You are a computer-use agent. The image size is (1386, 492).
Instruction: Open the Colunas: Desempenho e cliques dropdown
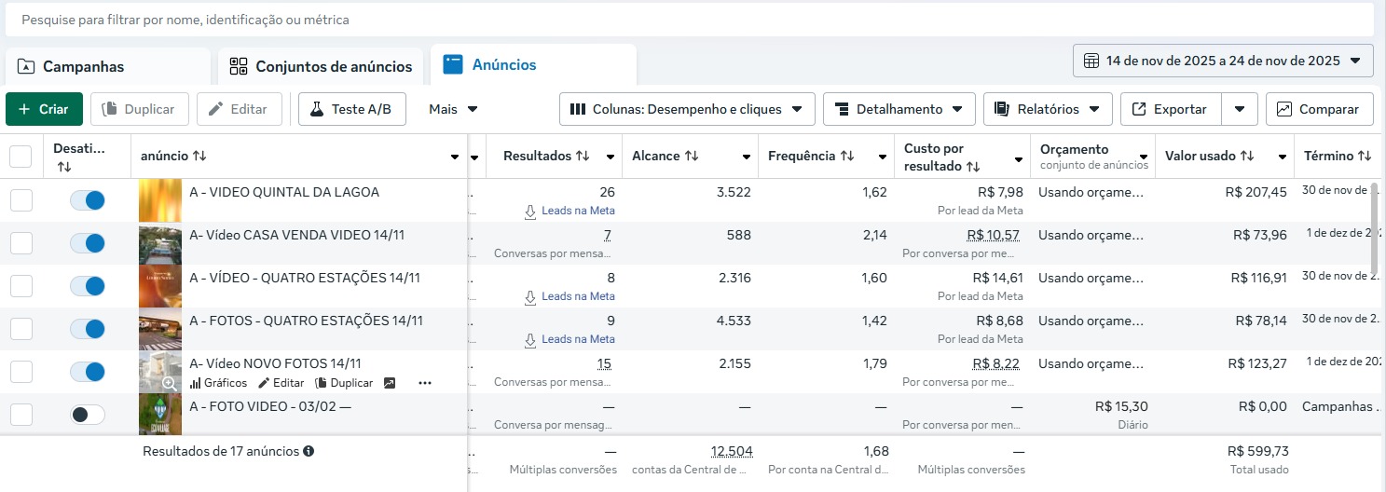pyautogui.click(x=687, y=109)
